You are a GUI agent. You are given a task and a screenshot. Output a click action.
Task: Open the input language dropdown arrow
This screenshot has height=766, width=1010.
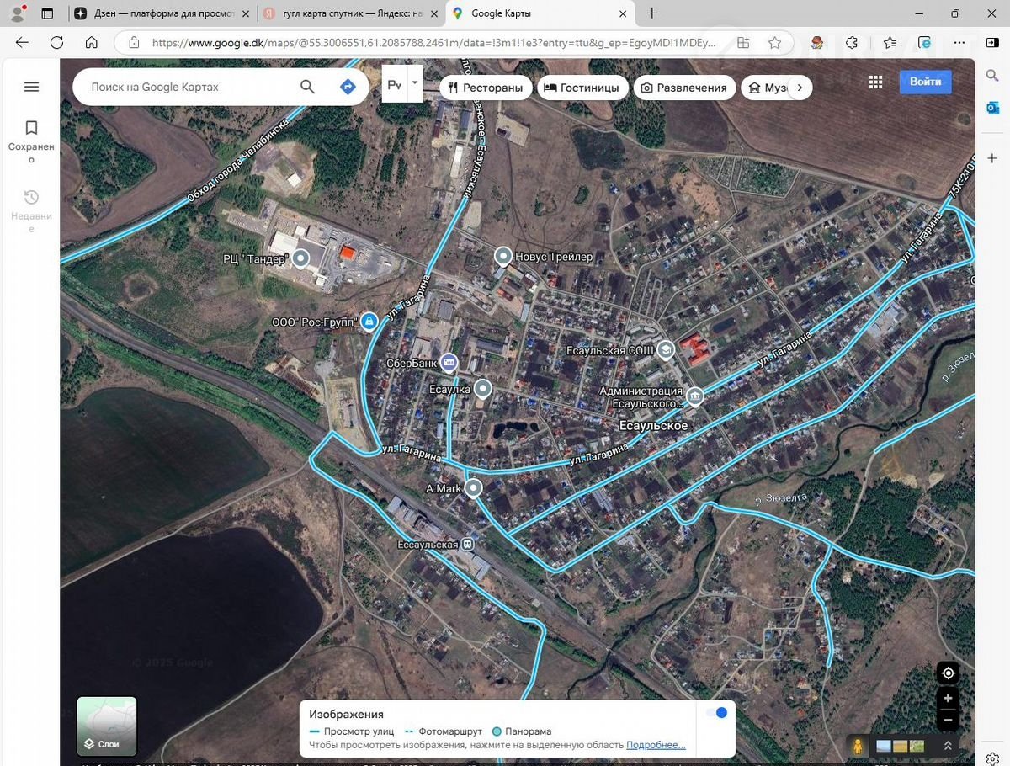click(414, 84)
